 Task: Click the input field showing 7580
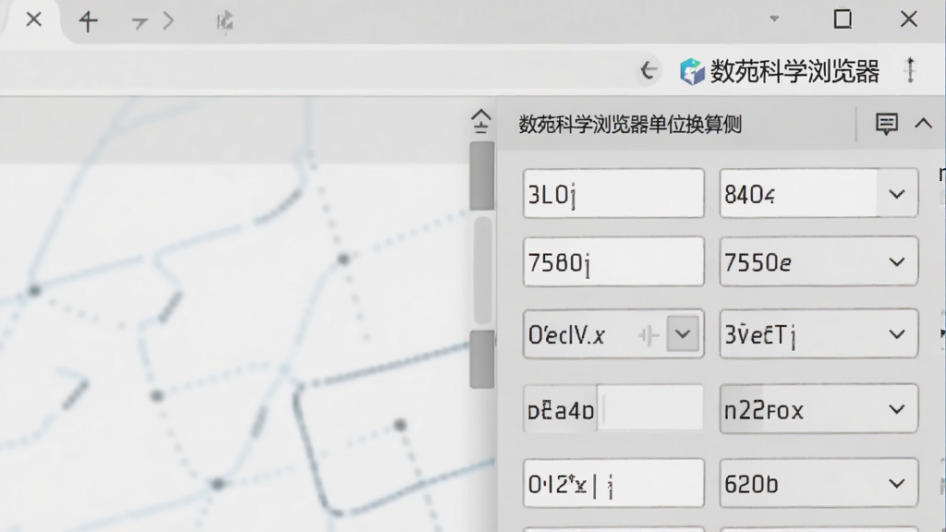point(613,261)
